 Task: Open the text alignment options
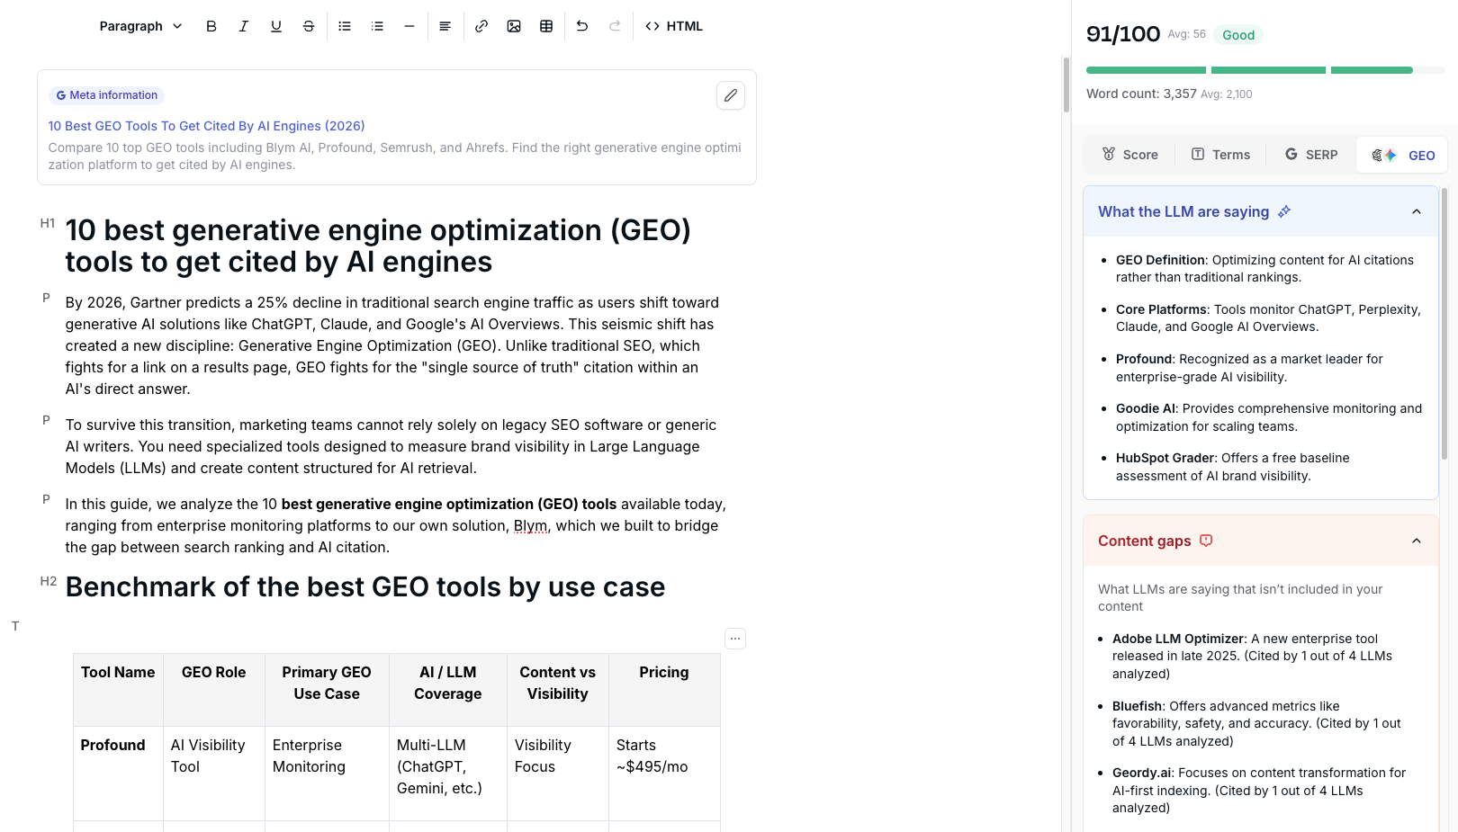click(x=445, y=26)
